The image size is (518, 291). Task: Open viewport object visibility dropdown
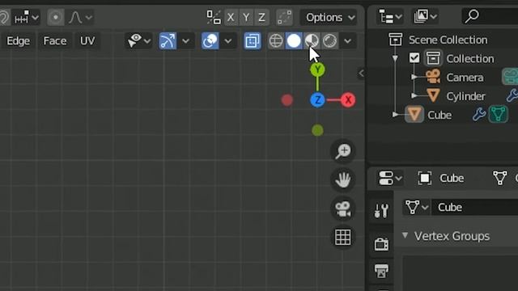tap(138, 41)
